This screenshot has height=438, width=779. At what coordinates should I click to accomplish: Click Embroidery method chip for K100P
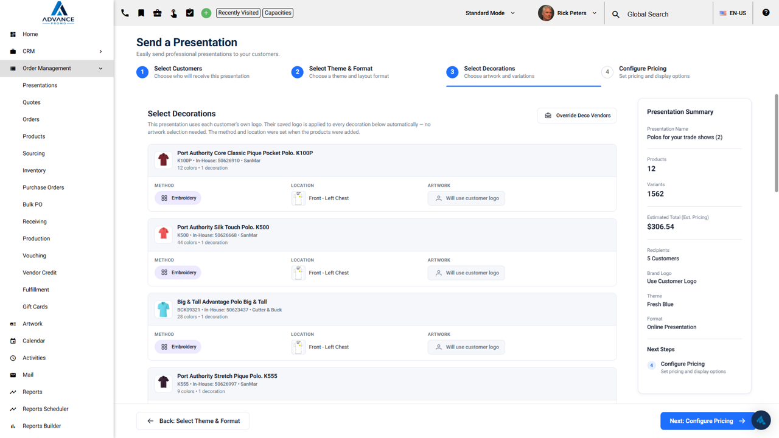click(178, 198)
